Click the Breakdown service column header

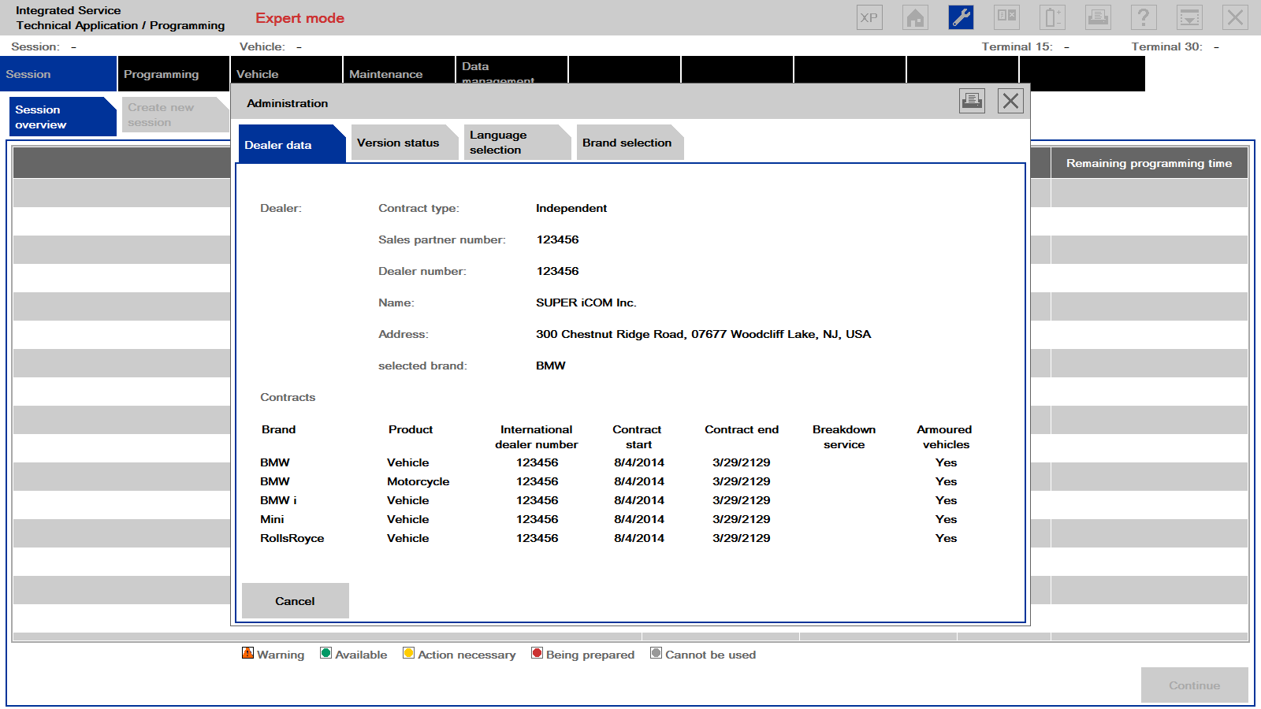click(x=844, y=436)
